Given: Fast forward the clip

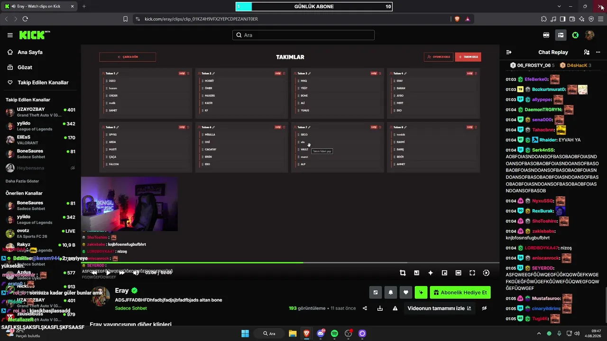Looking at the screenshot, I should pyautogui.click(x=122, y=273).
